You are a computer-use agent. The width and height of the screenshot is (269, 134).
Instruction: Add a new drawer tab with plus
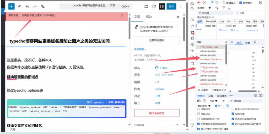coord(231,96)
